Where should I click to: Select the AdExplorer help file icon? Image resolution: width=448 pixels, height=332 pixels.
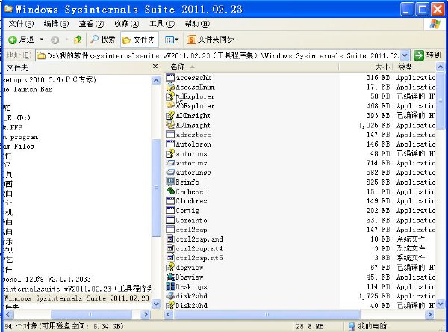click(x=170, y=96)
